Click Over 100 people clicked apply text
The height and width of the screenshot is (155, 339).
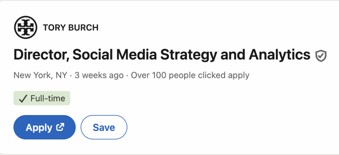(190, 75)
